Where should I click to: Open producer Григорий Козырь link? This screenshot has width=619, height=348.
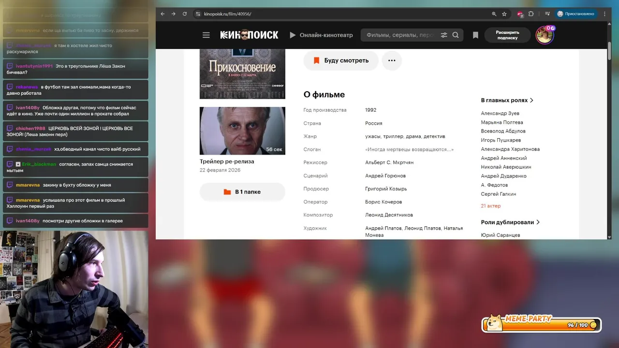[386, 189]
